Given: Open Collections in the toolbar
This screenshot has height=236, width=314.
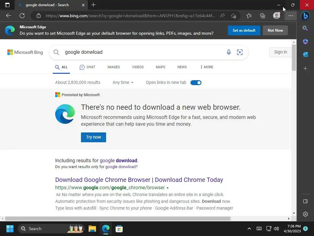Looking at the screenshot, I should click(x=262, y=16).
